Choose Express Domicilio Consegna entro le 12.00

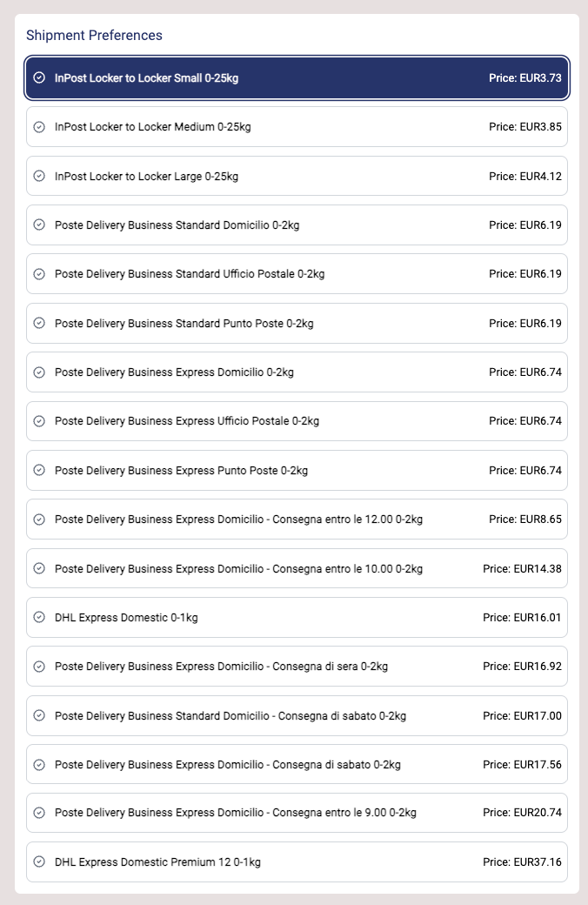click(x=238, y=520)
